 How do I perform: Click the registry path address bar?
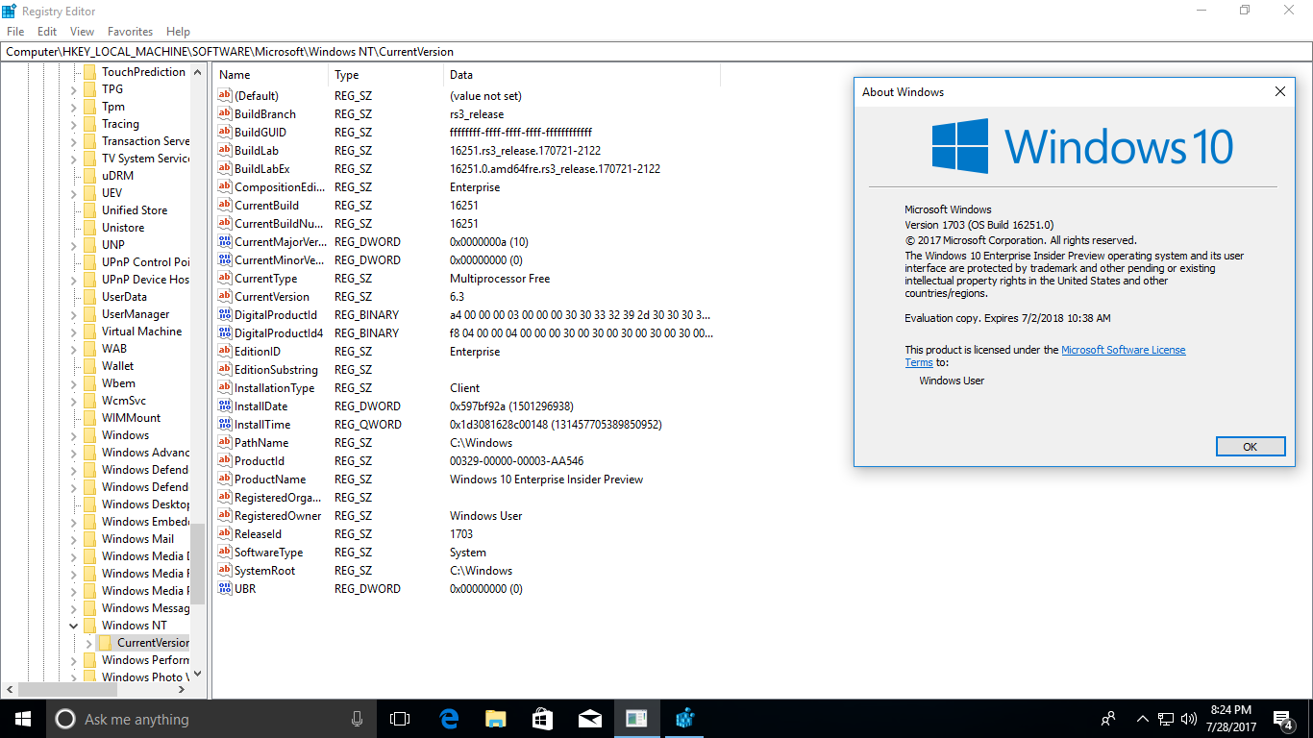[656, 52]
